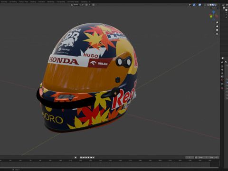The height and width of the screenshot is (171, 228).
Task: Open the Output properties tab icon
Action: (222, 70)
